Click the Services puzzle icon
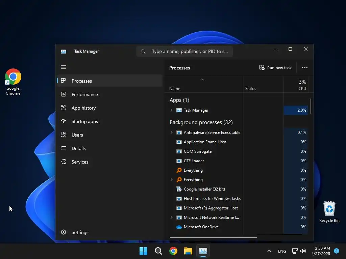 [64, 162]
